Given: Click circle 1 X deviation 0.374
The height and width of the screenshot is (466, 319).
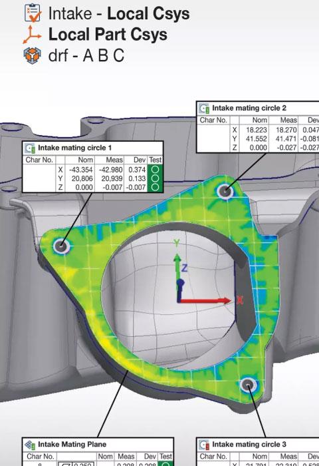Looking at the screenshot, I should (x=137, y=170).
